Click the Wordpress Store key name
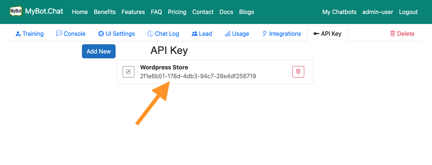This screenshot has height=165, width=432. tap(164, 67)
